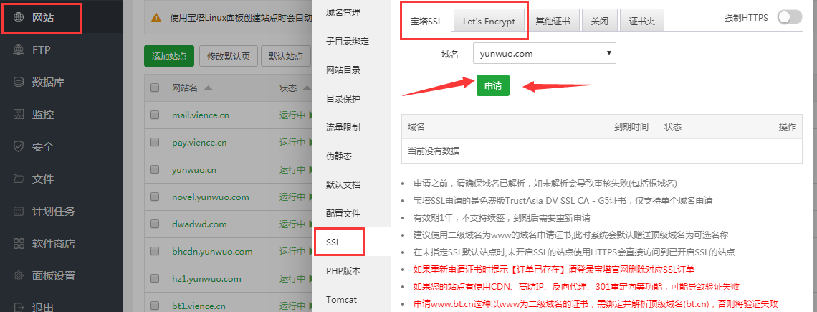This screenshot has height=312, width=817.
Task: Toggle the 强制HTTPS switch
Action: [789, 17]
